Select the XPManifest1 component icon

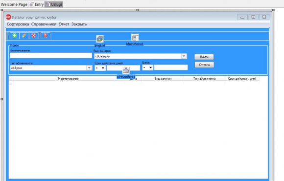tap(126, 70)
